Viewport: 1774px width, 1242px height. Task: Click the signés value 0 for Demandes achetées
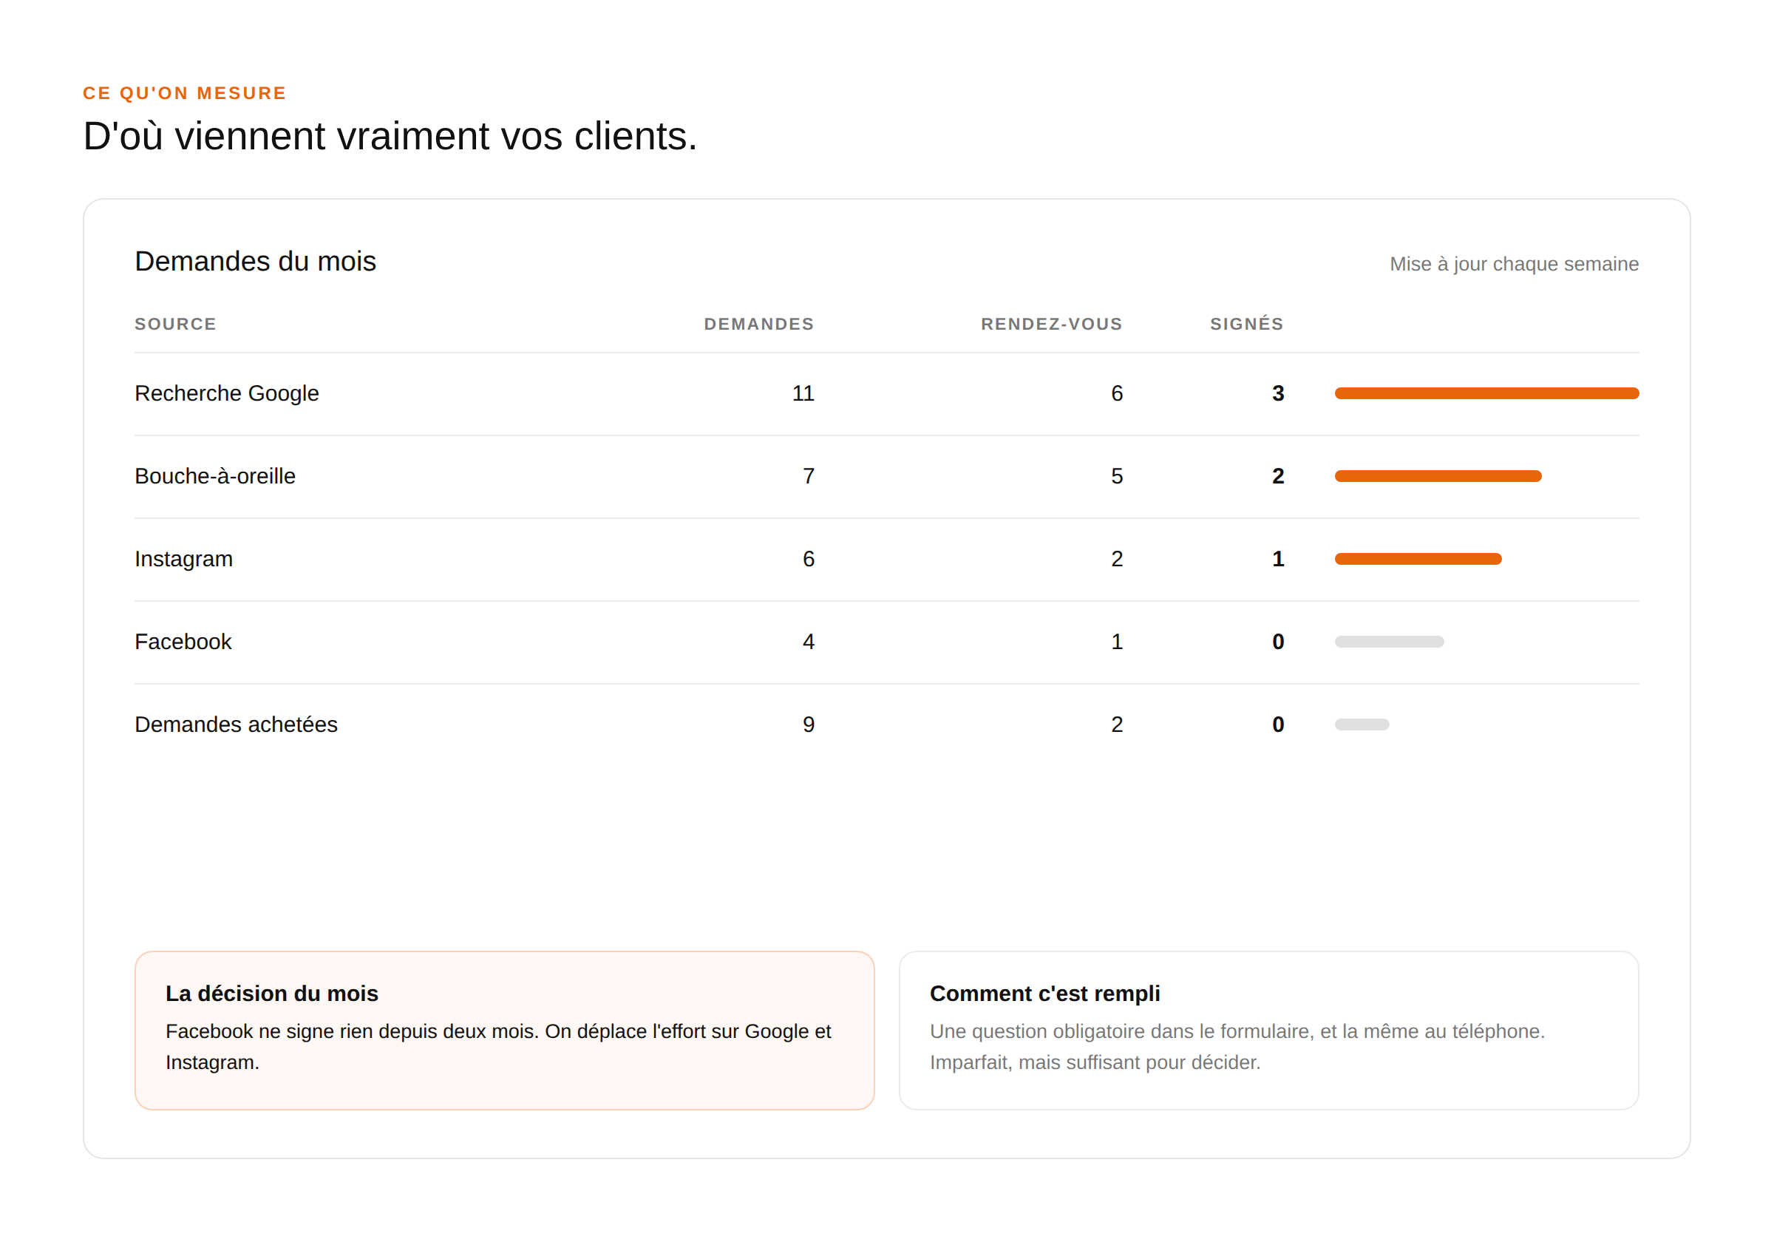(x=1278, y=724)
